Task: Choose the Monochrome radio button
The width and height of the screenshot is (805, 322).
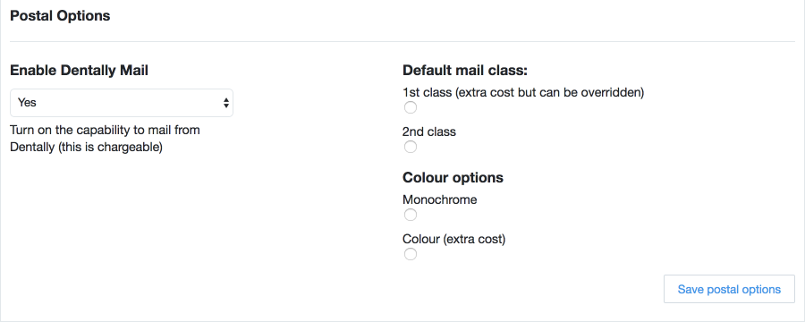Action: coord(411,216)
